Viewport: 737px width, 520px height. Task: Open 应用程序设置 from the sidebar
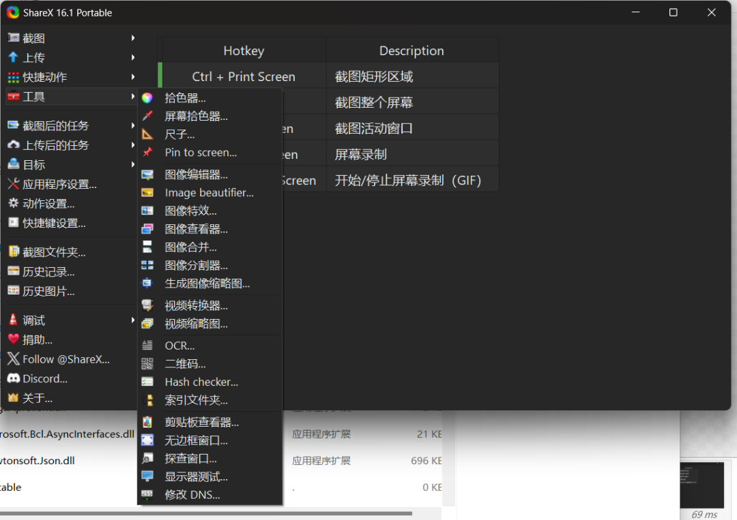click(70, 184)
